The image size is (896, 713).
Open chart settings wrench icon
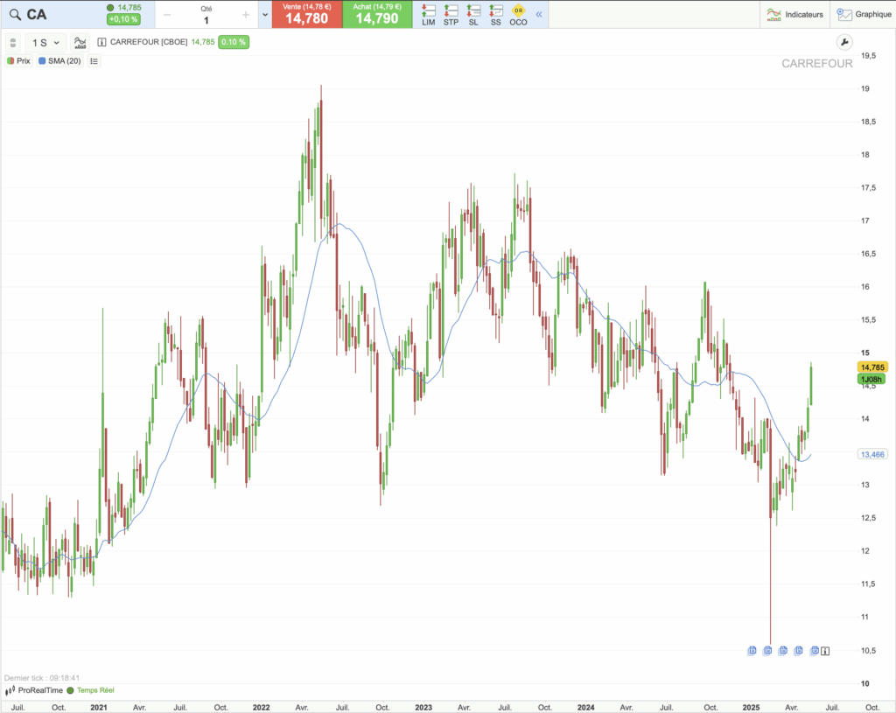coord(844,42)
